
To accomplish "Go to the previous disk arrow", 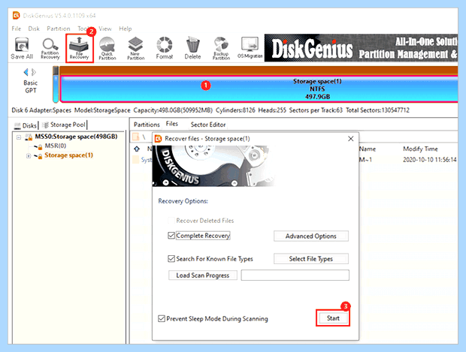I will 26,72.
